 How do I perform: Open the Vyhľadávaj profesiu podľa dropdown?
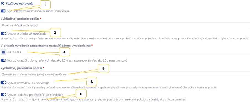pos(125,25)
